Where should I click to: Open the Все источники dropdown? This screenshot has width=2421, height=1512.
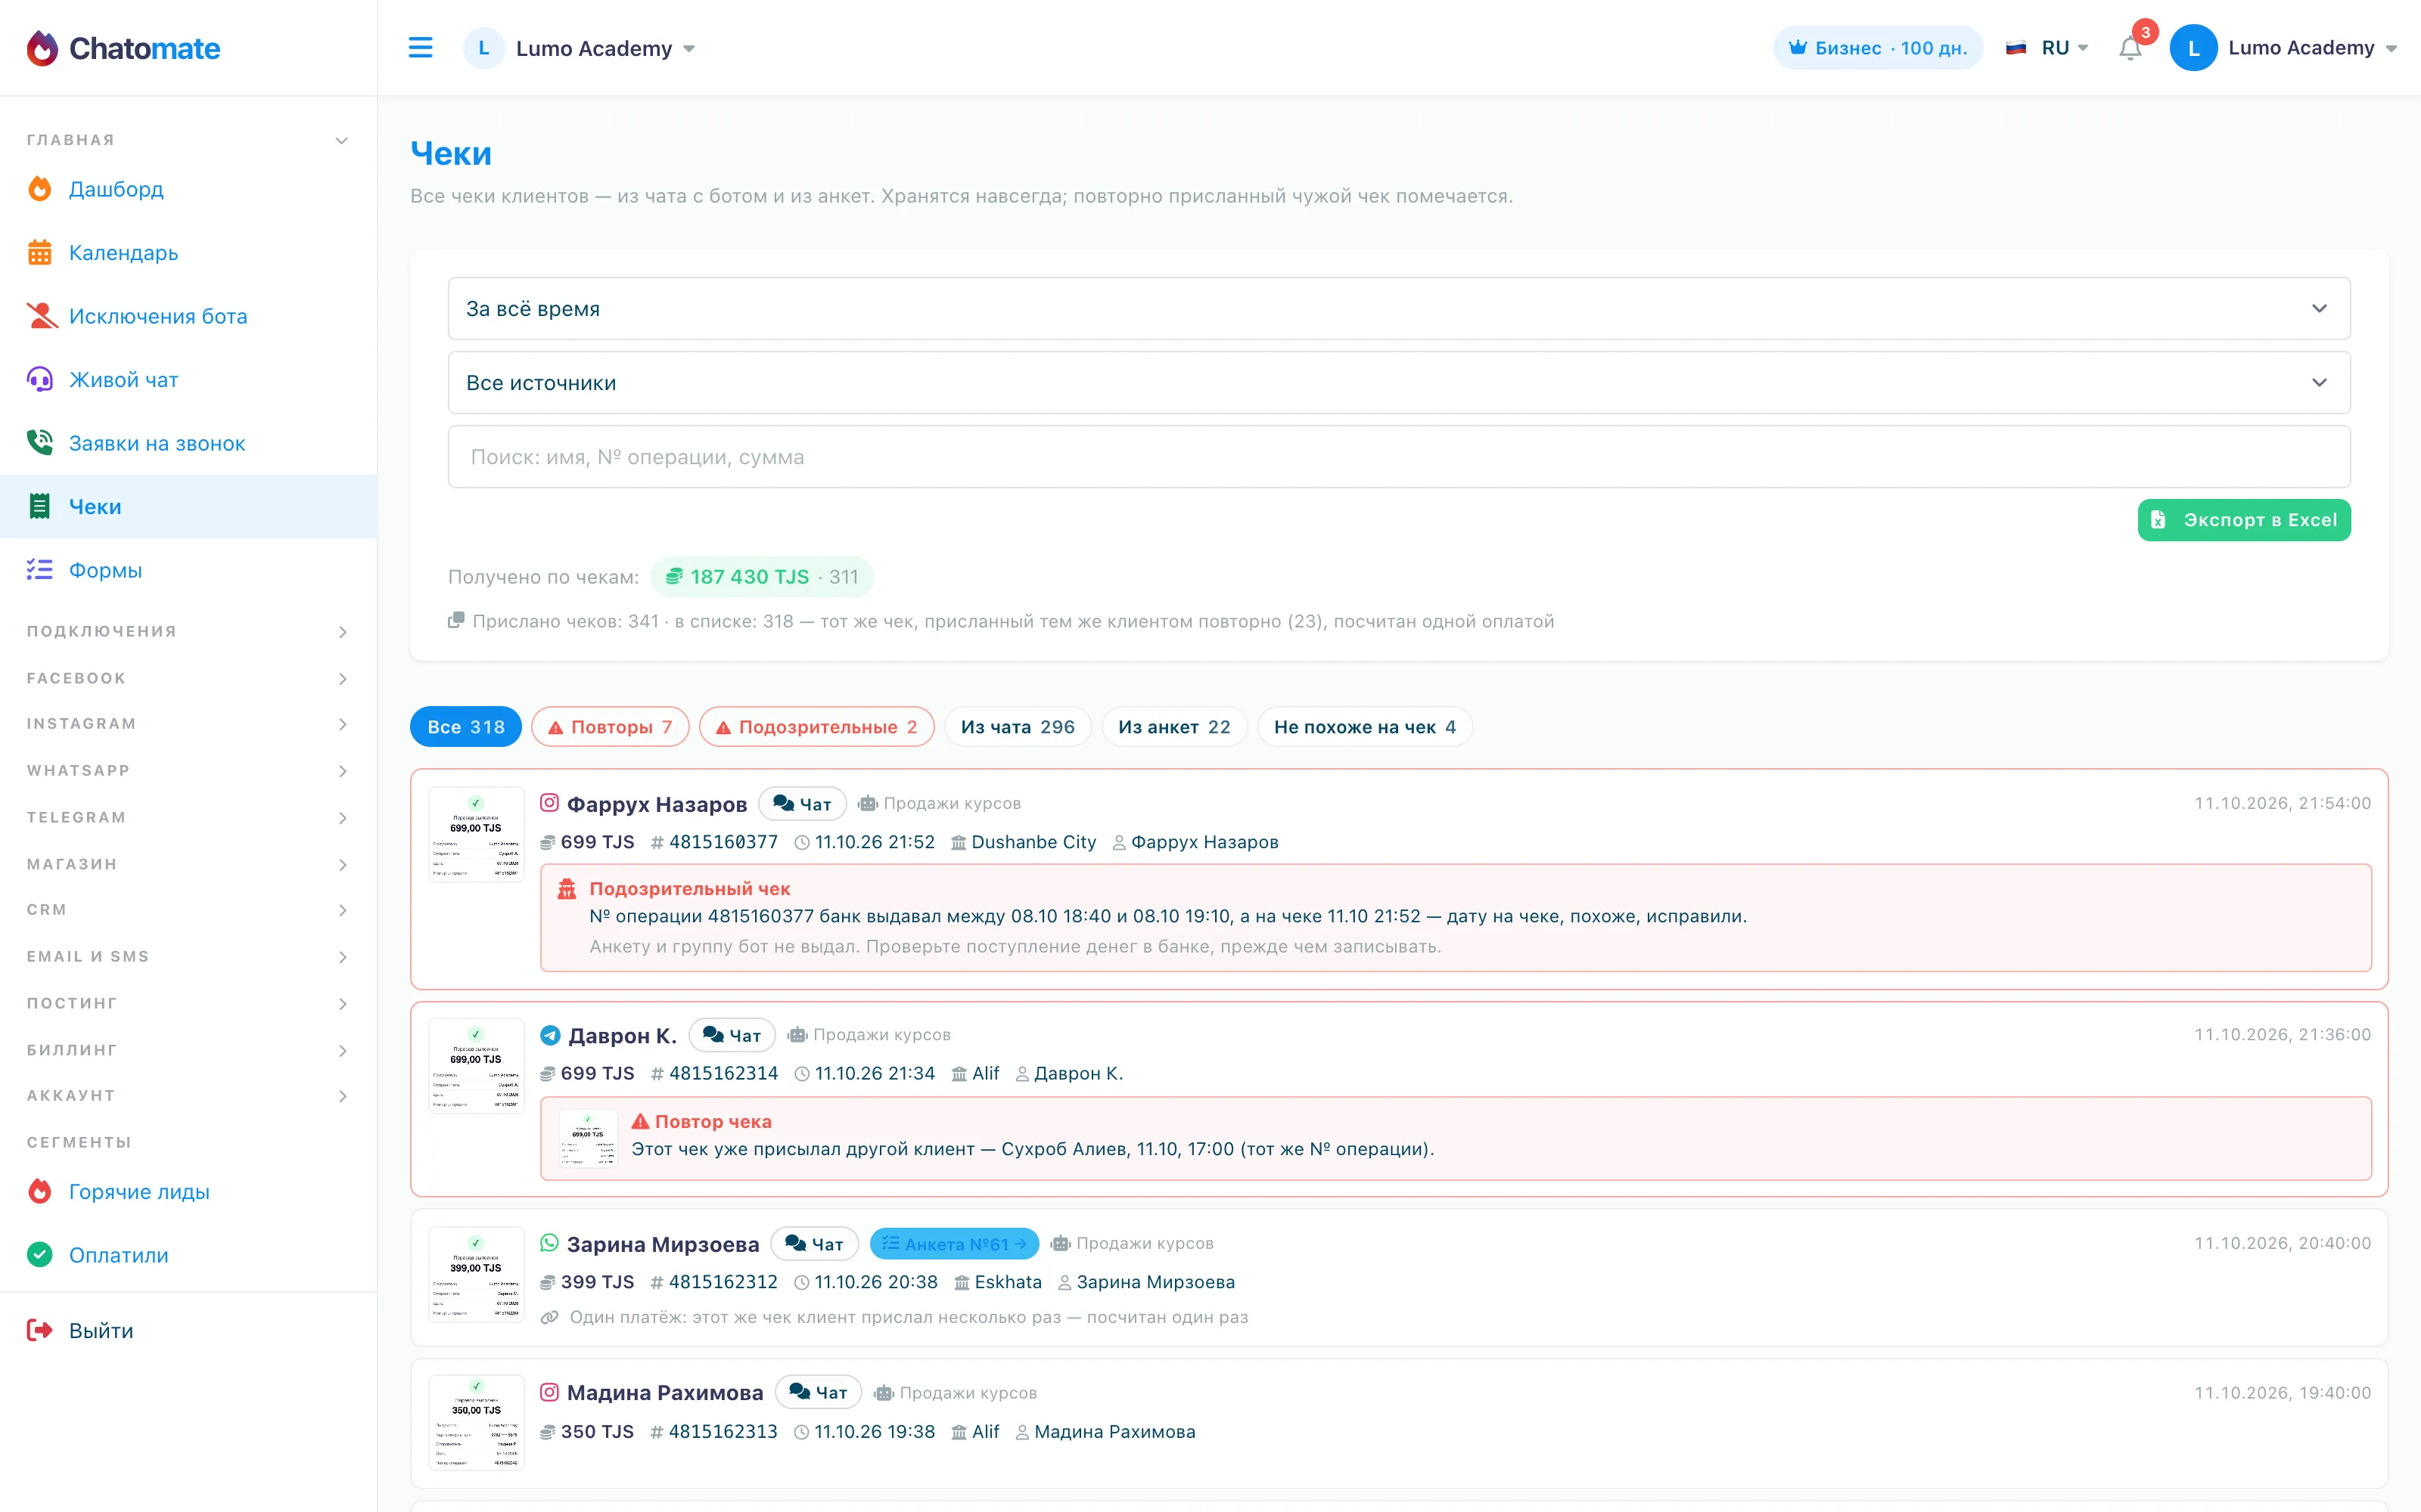[x=1399, y=383]
